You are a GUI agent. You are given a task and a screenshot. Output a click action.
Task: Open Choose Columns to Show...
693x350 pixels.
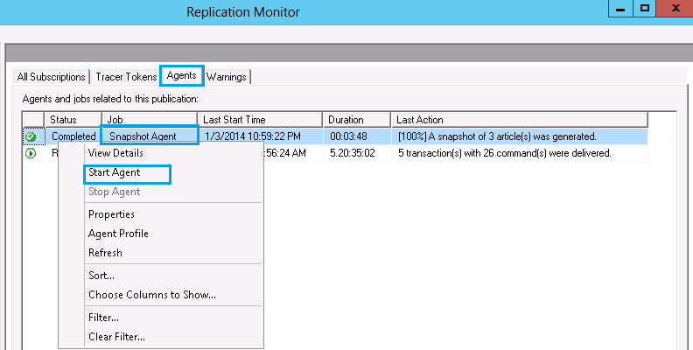point(151,295)
